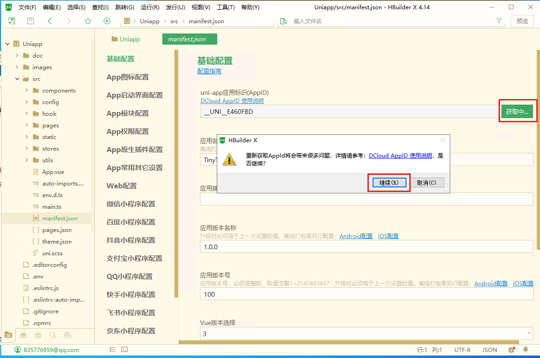Image resolution: width=540 pixels, height=358 pixels.
Task: Expand the stores folder
Action: [x=27, y=149]
